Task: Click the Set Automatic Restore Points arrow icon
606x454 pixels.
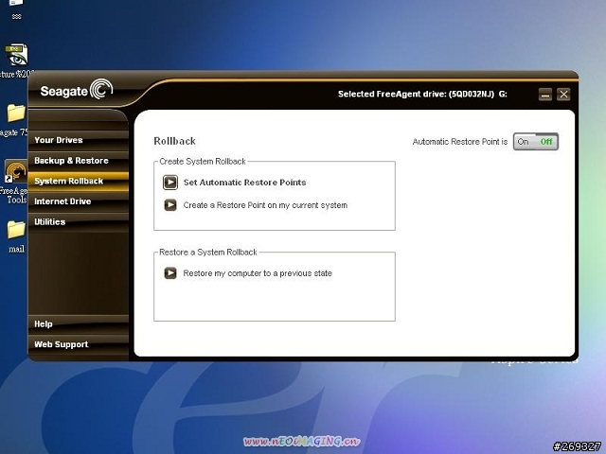Action: pyautogui.click(x=170, y=183)
